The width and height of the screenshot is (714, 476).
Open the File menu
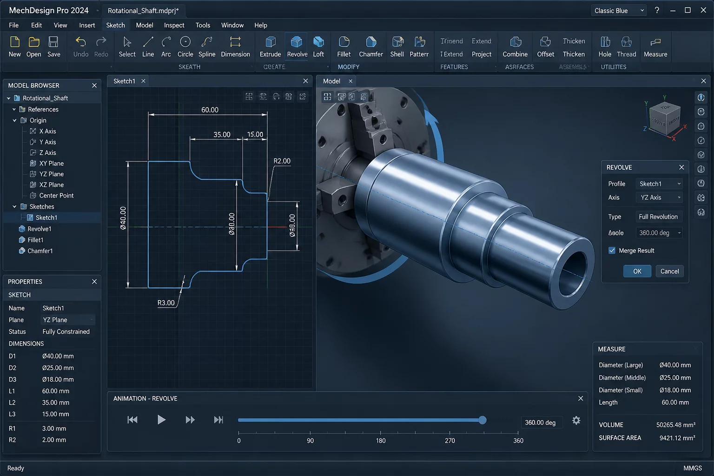(x=14, y=25)
